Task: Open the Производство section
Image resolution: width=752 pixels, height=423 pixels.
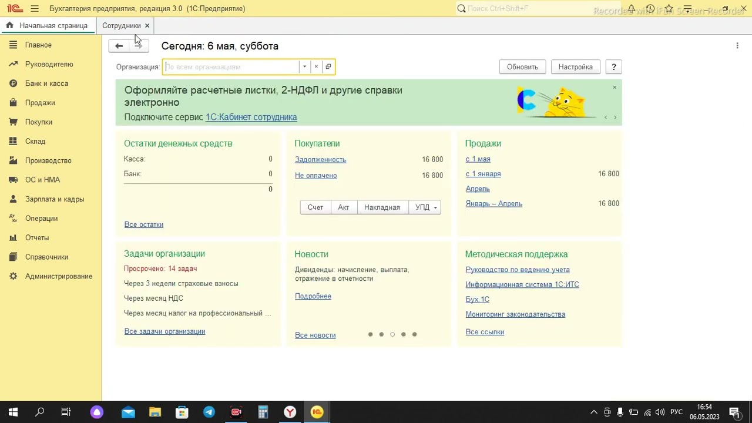Action: point(48,160)
